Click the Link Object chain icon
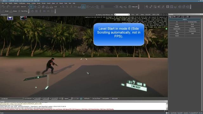Image resolution: width=203 pixels, height=114 pixels. coord(14,7)
